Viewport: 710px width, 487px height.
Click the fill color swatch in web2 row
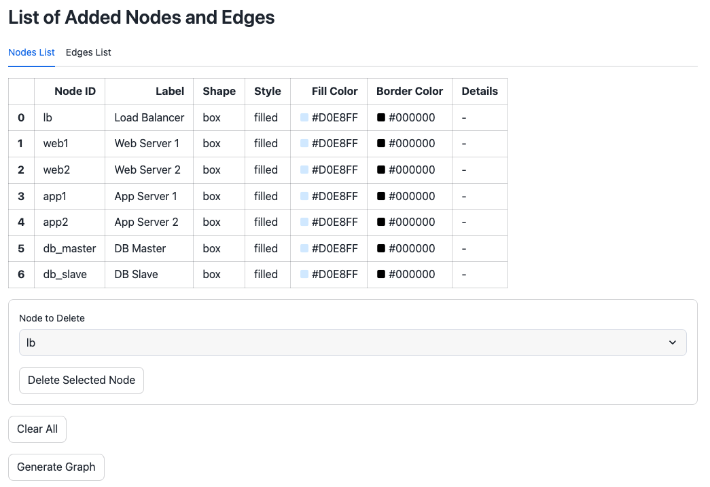(304, 170)
